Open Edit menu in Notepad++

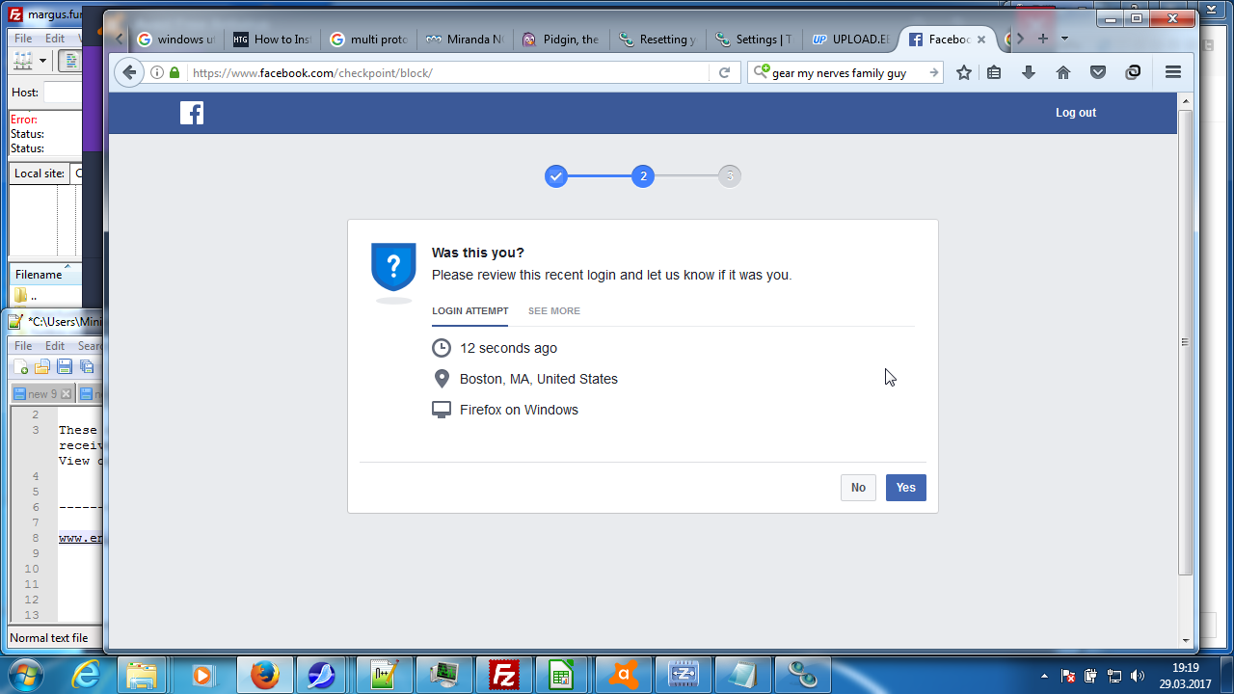(55, 345)
